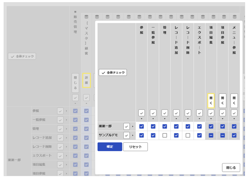Check 管理 for サンプルデモ row
The height and width of the screenshot is (179, 249).
coord(165,135)
